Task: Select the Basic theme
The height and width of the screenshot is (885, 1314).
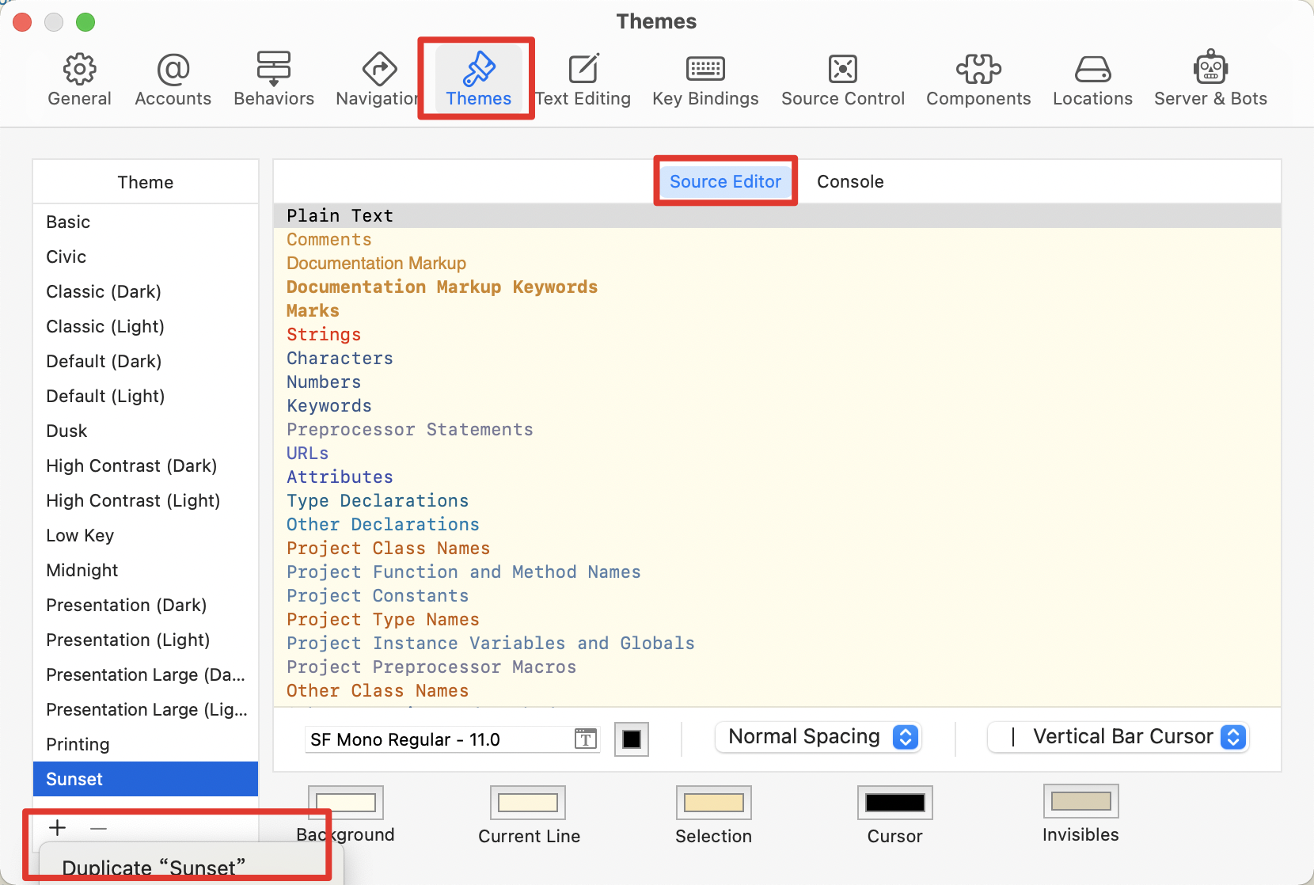Action: [x=146, y=222]
